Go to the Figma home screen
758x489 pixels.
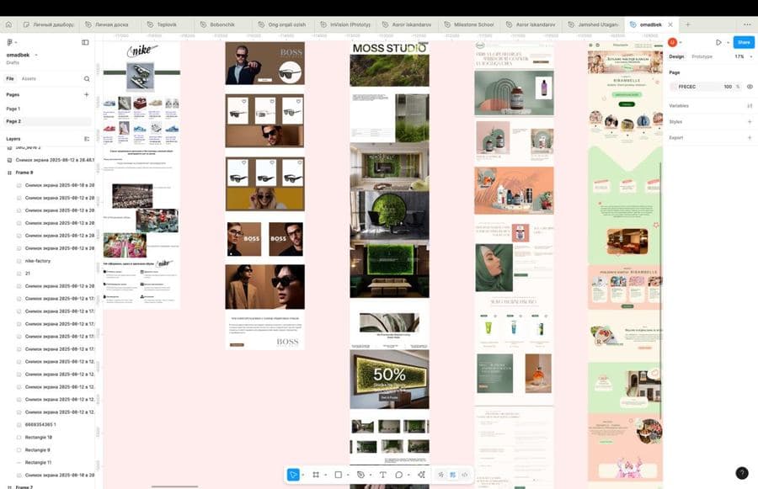tap(8, 24)
